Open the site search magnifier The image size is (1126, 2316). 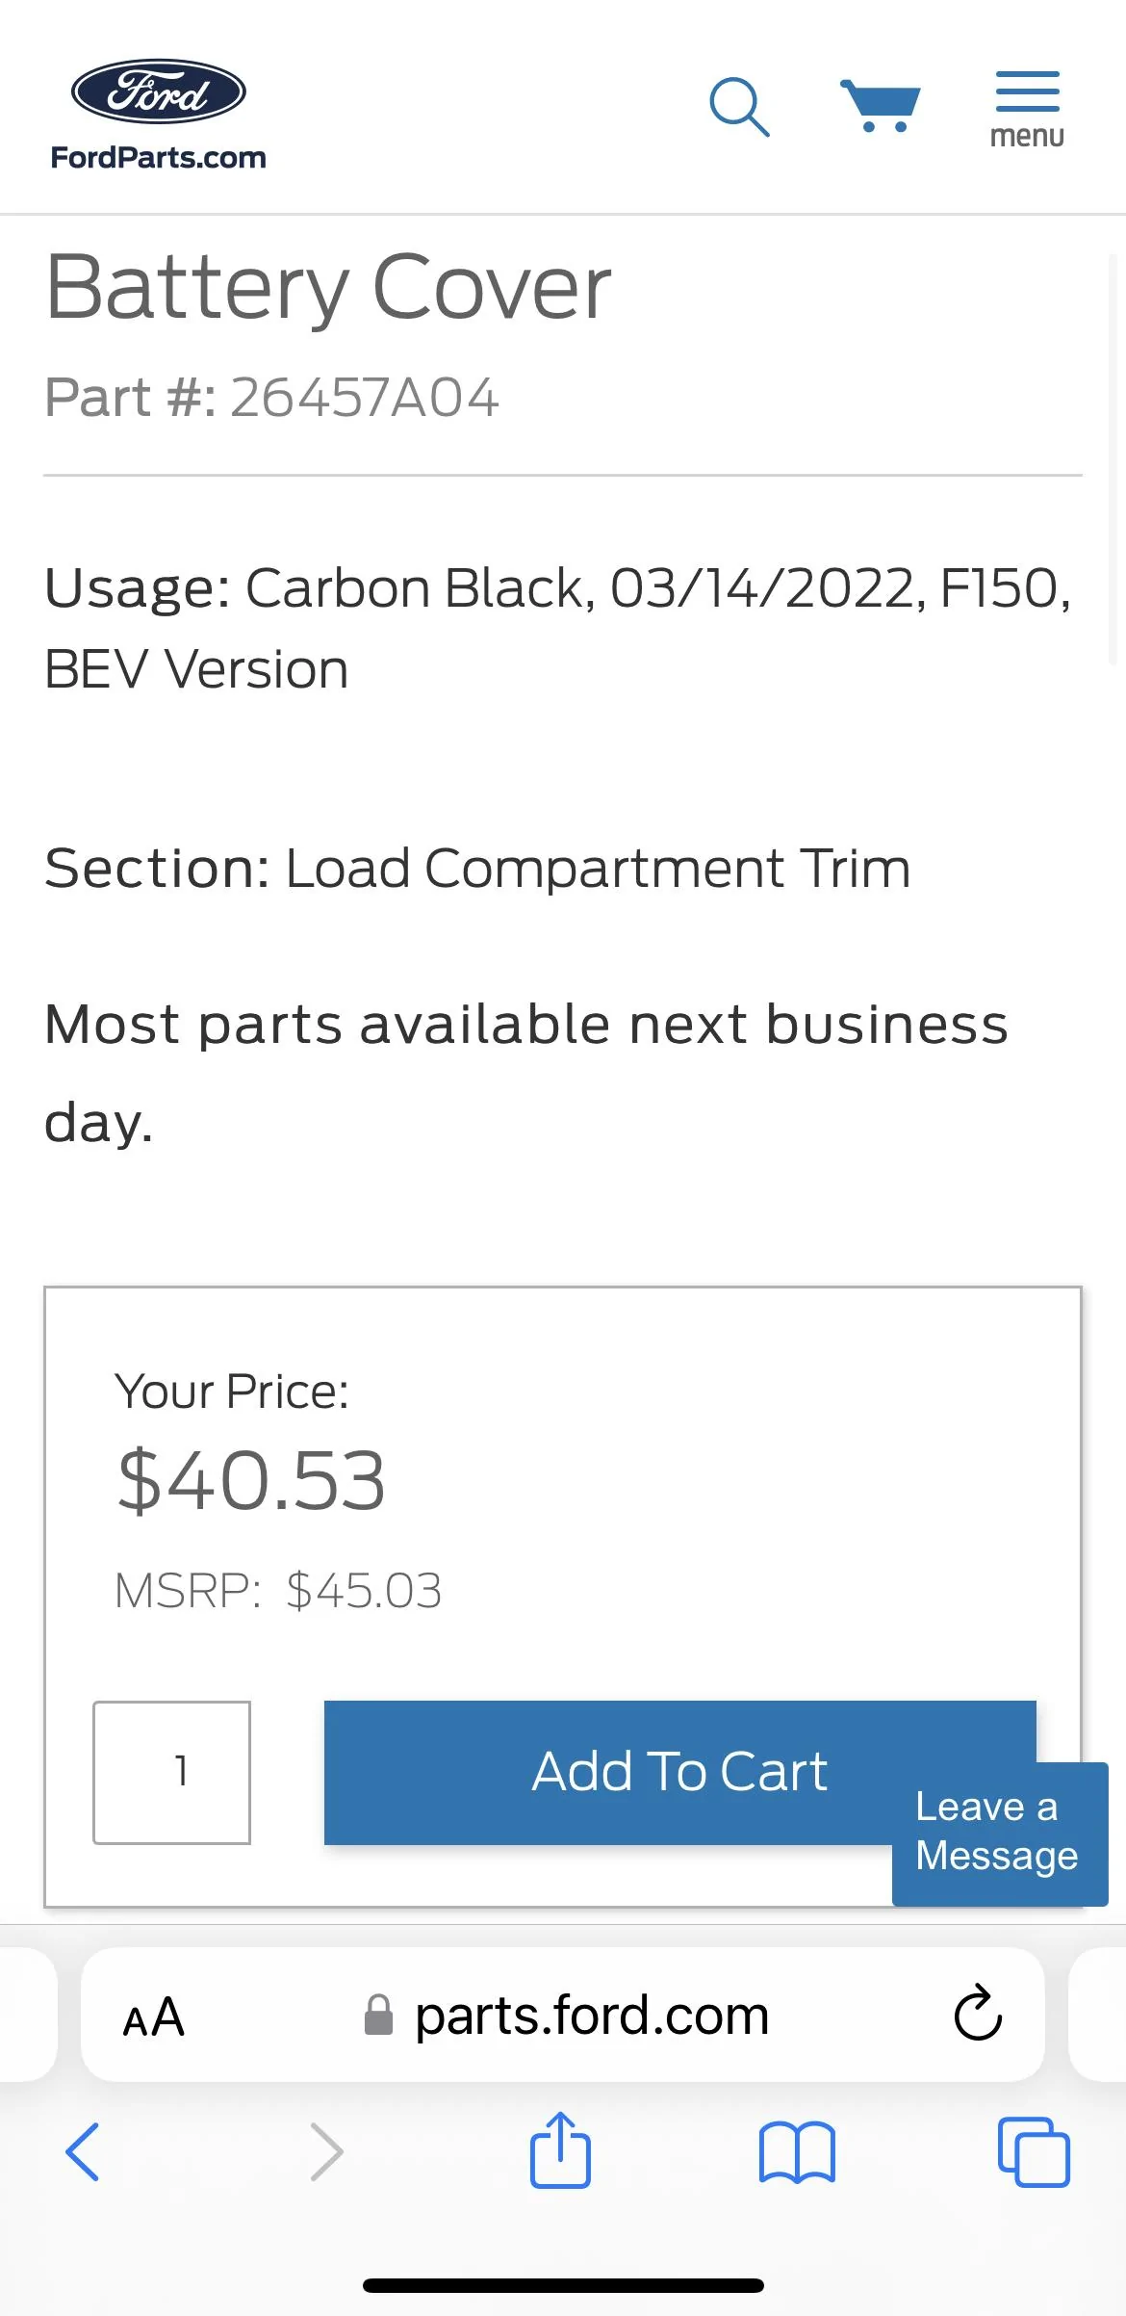(x=738, y=106)
